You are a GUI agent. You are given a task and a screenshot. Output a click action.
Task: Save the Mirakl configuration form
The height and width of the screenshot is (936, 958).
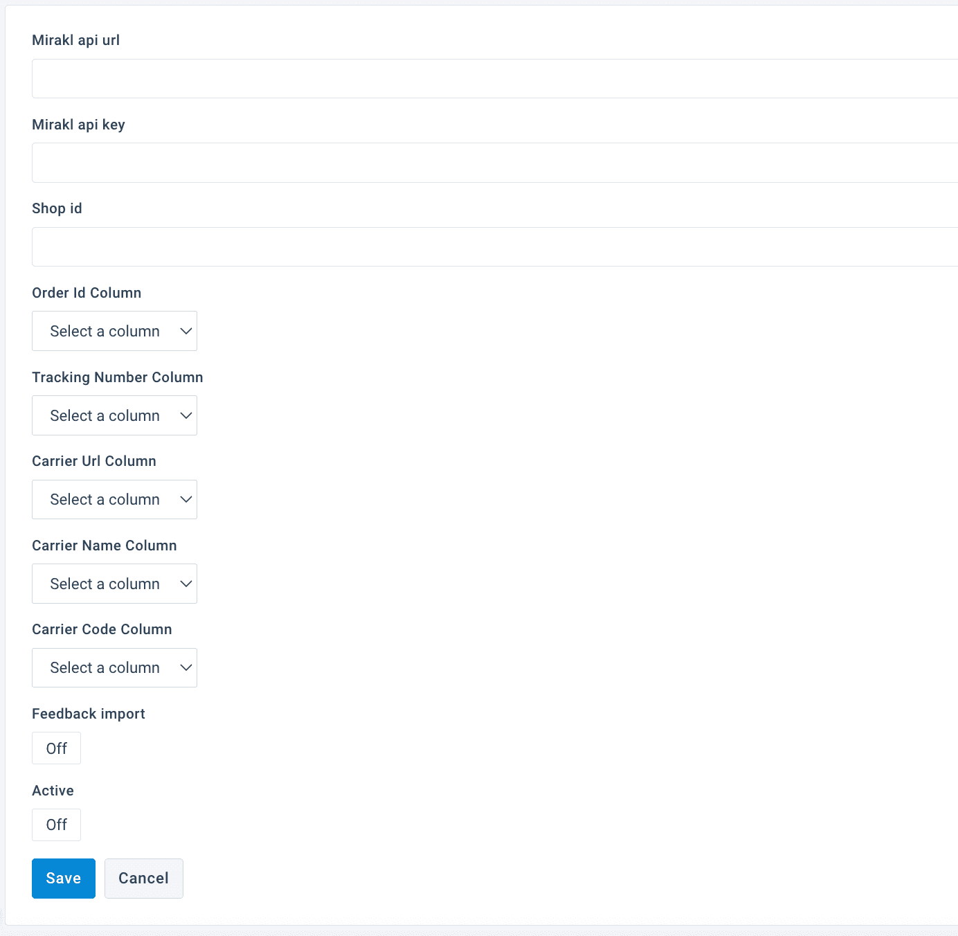click(63, 879)
